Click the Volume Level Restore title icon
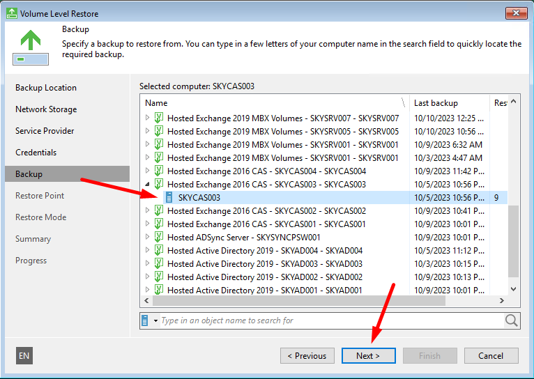This screenshot has height=379, width=534. pos(12,13)
